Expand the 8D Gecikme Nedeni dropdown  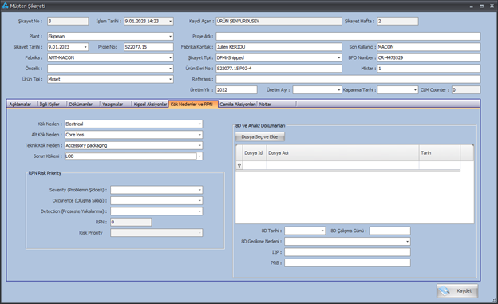click(407, 242)
